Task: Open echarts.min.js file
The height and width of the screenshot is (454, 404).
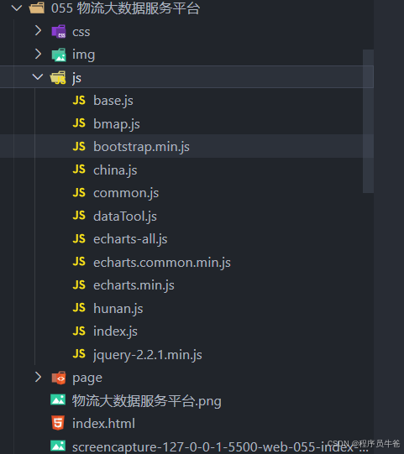Action: [134, 285]
